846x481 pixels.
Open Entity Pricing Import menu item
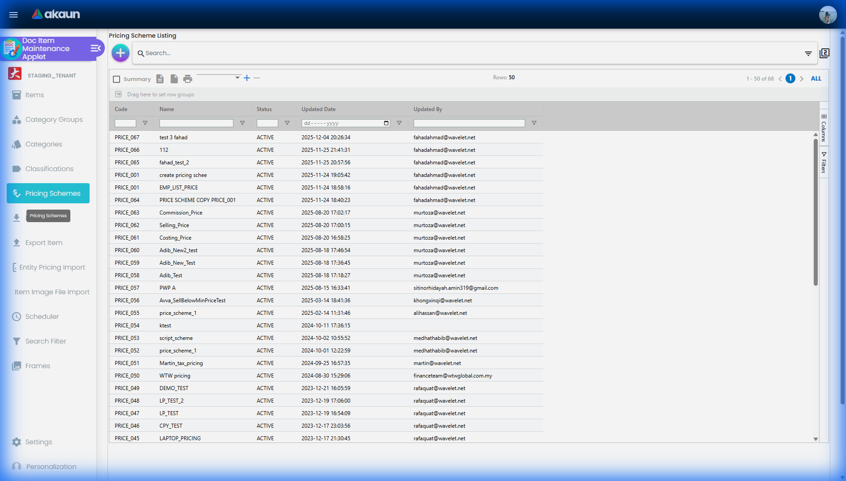pos(52,267)
